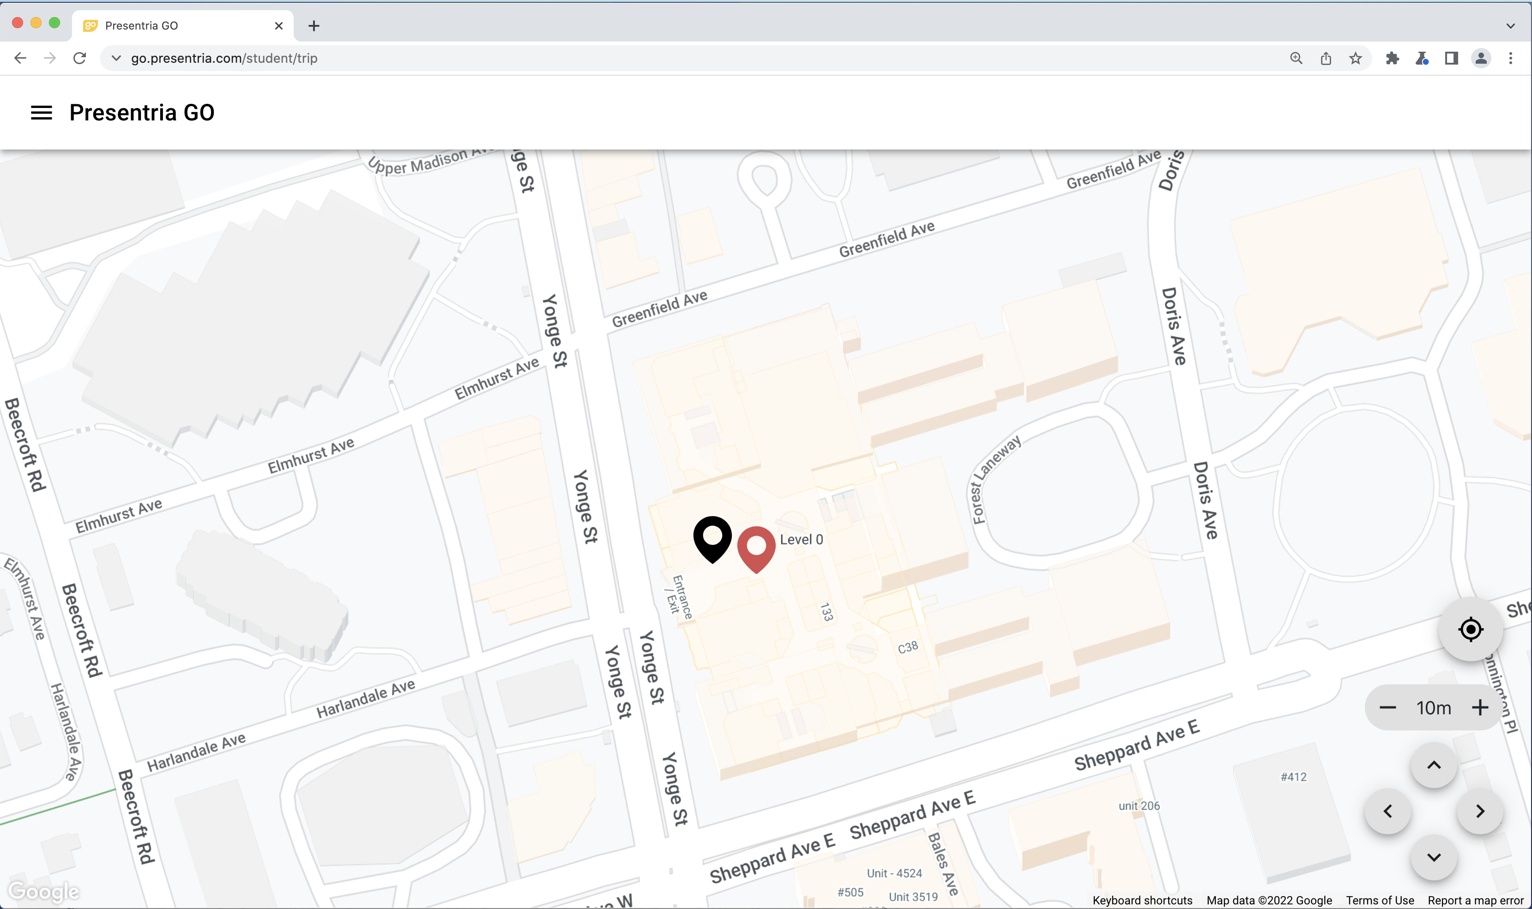The height and width of the screenshot is (909, 1532).
Task: Pan the map down with arrow
Action: pos(1433,857)
